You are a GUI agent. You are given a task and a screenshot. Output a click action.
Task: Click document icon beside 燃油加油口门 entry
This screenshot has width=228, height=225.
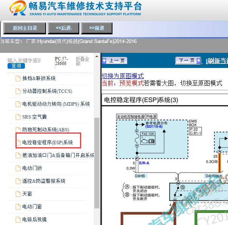(x=18, y=155)
